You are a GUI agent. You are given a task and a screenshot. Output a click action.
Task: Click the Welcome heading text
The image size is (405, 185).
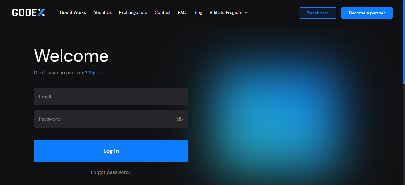tap(71, 56)
